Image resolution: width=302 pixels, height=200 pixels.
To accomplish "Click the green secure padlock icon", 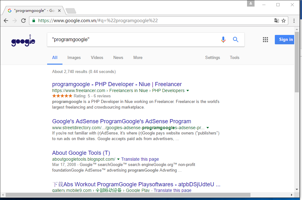I will tap(34, 21).
